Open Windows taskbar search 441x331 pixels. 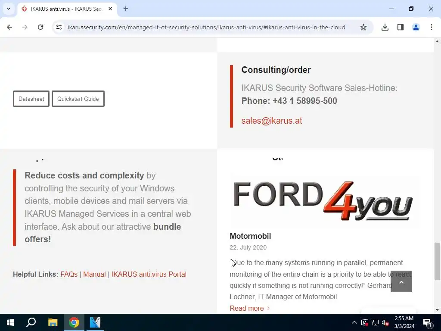[x=31, y=322]
